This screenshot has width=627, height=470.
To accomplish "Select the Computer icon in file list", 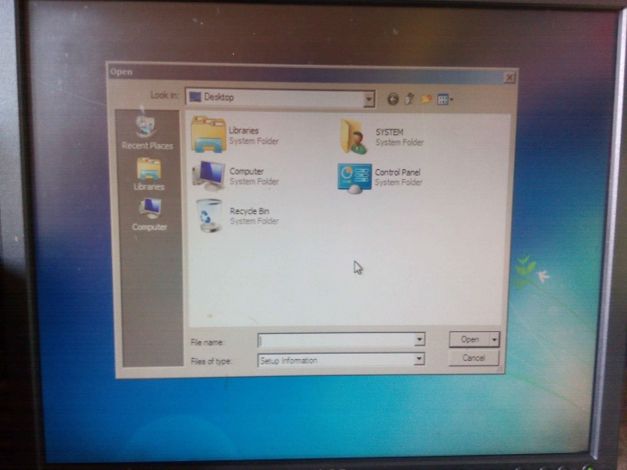I will point(209,175).
